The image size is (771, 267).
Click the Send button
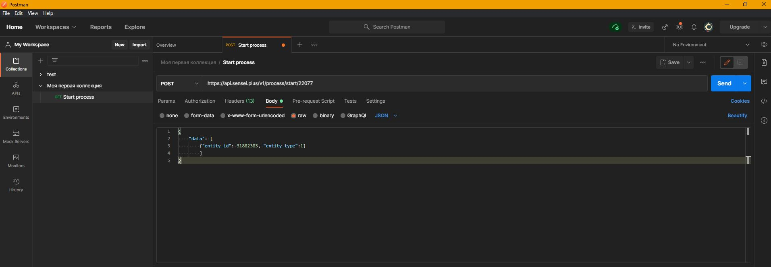coord(724,83)
